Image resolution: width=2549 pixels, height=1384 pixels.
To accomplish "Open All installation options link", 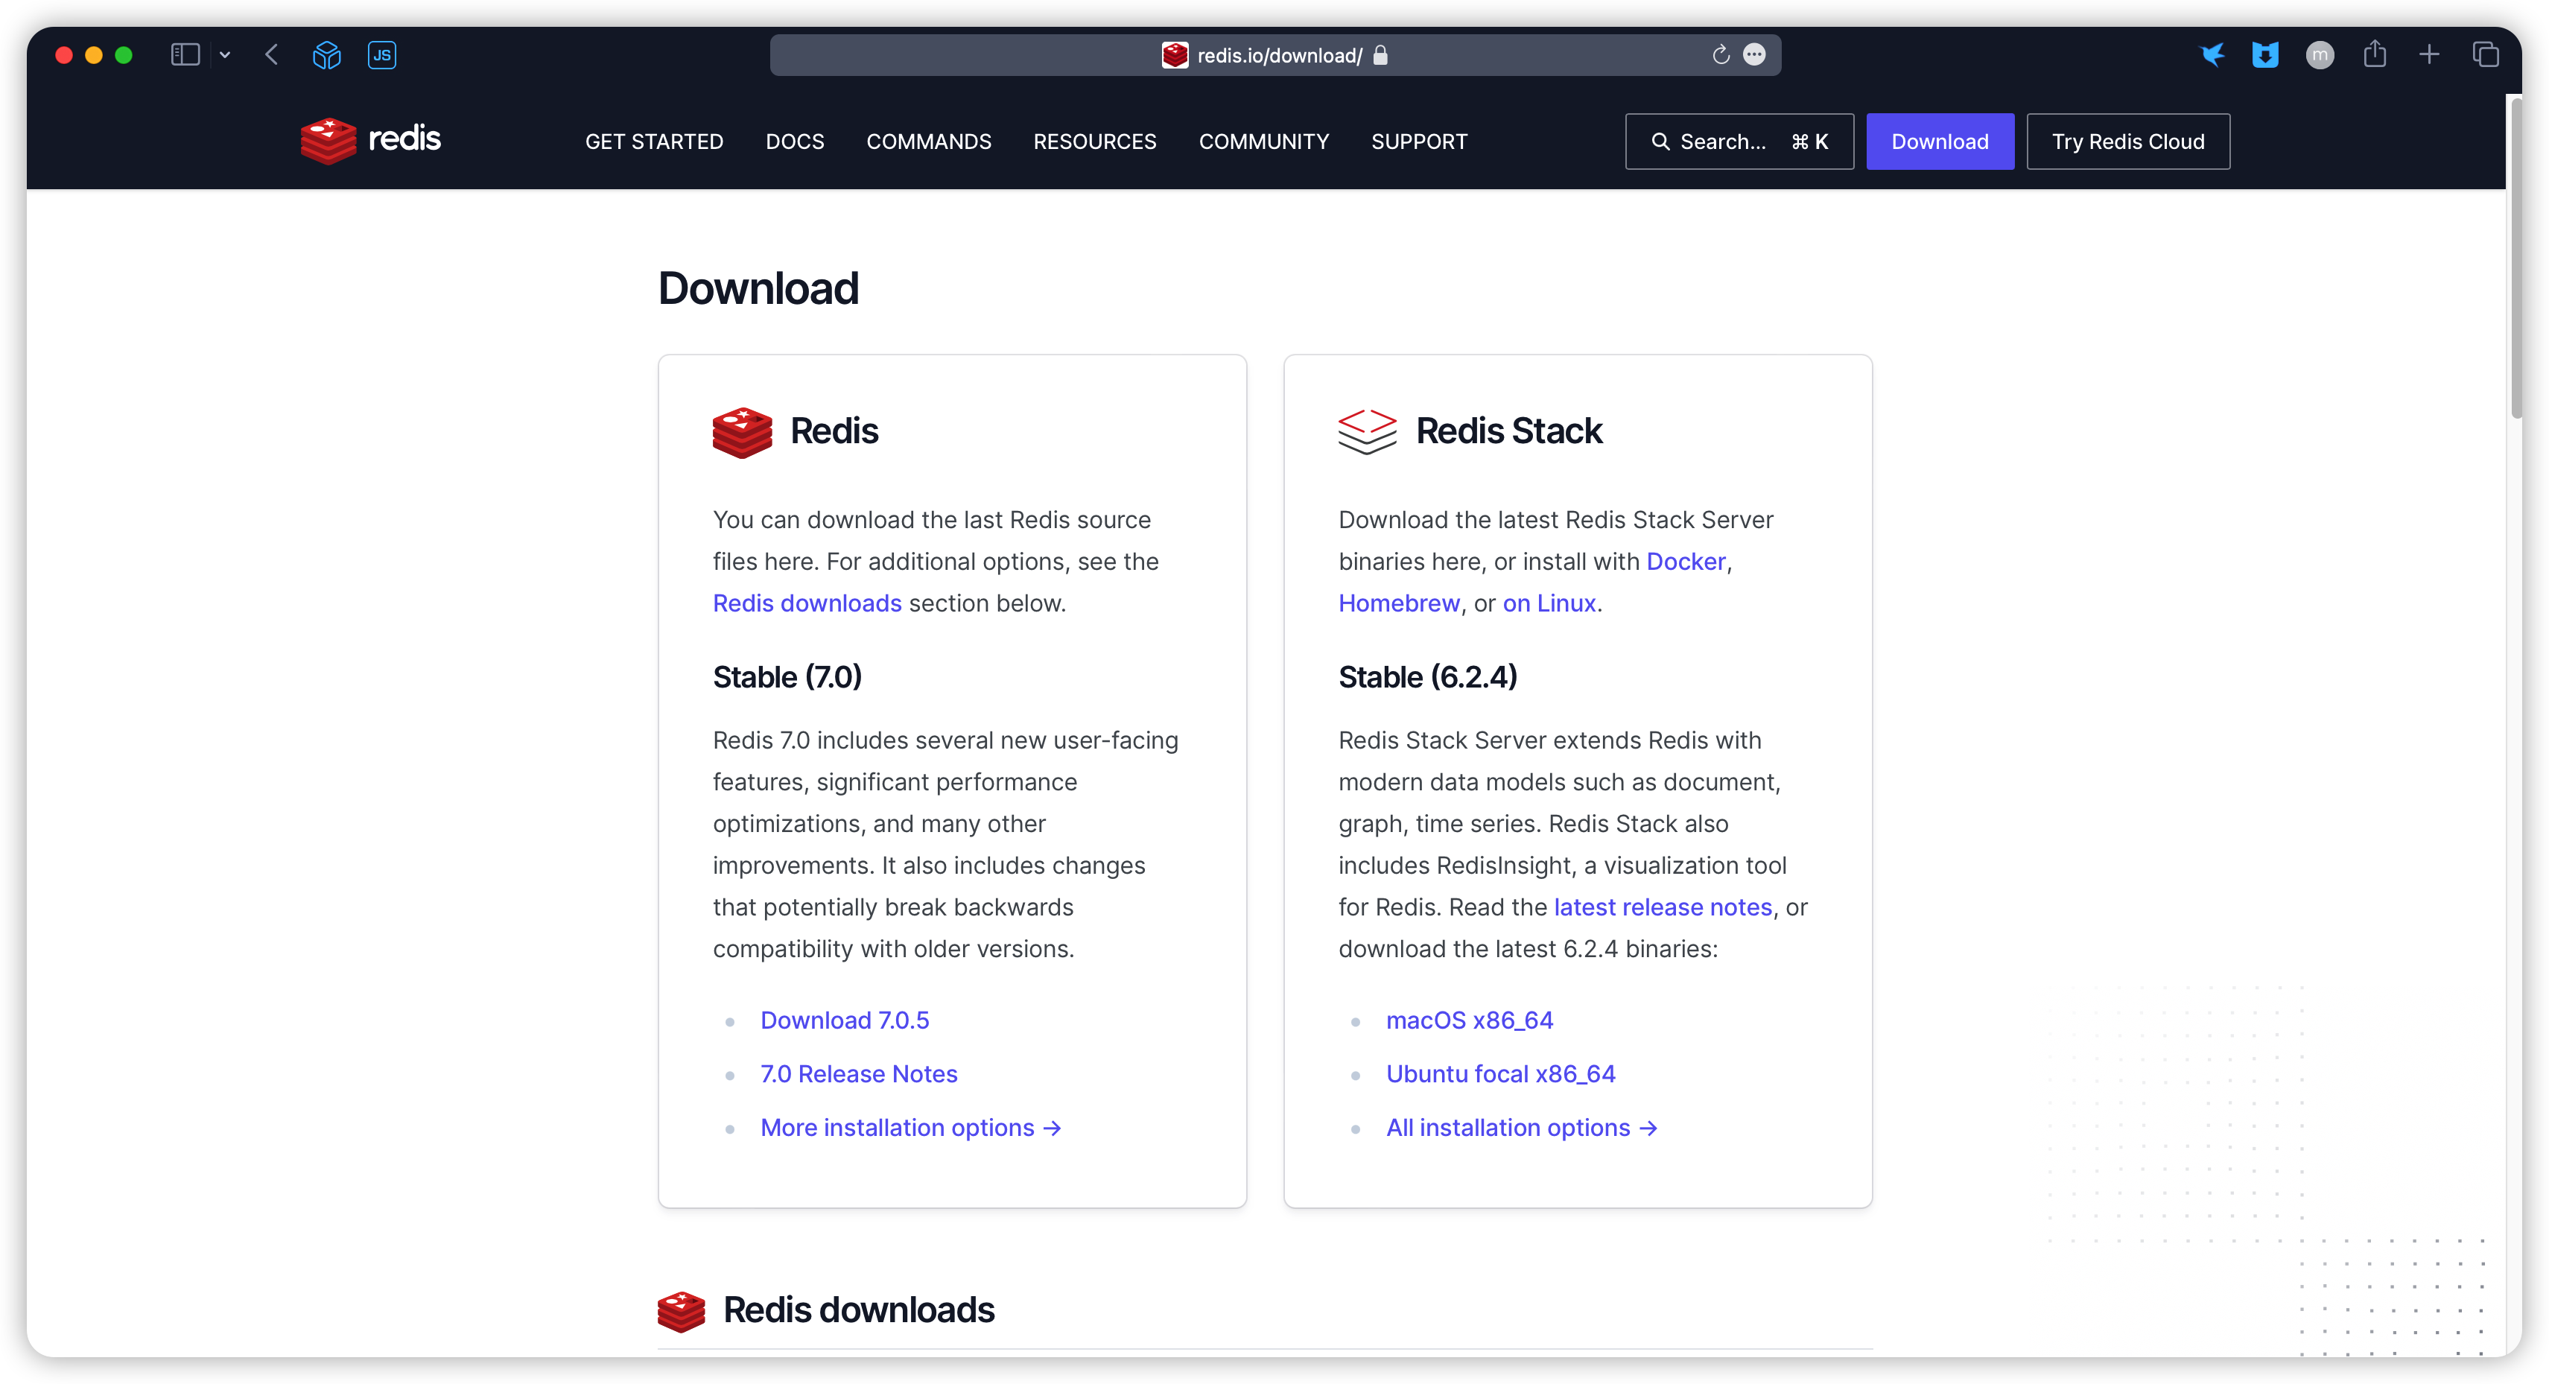I will pos(1521,1128).
